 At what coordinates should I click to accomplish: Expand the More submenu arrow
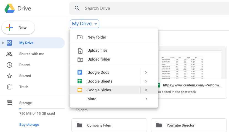pyautogui.click(x=146, y=99)
